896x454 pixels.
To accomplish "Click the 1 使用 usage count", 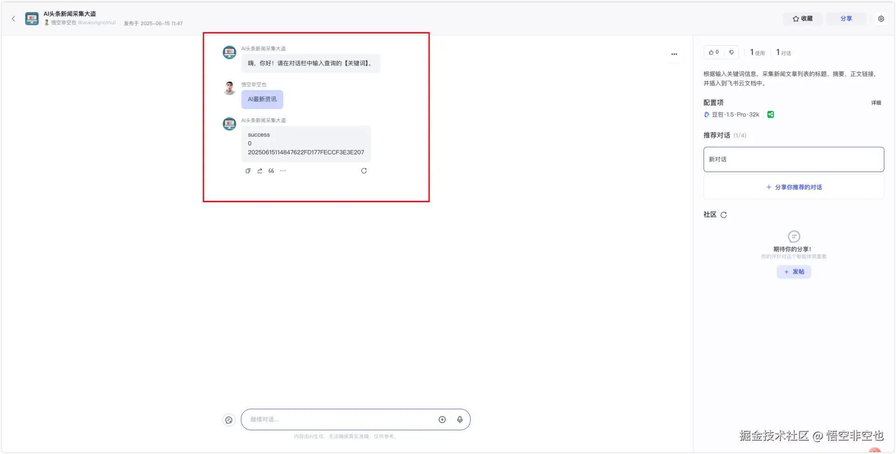I will coord(757,53).
